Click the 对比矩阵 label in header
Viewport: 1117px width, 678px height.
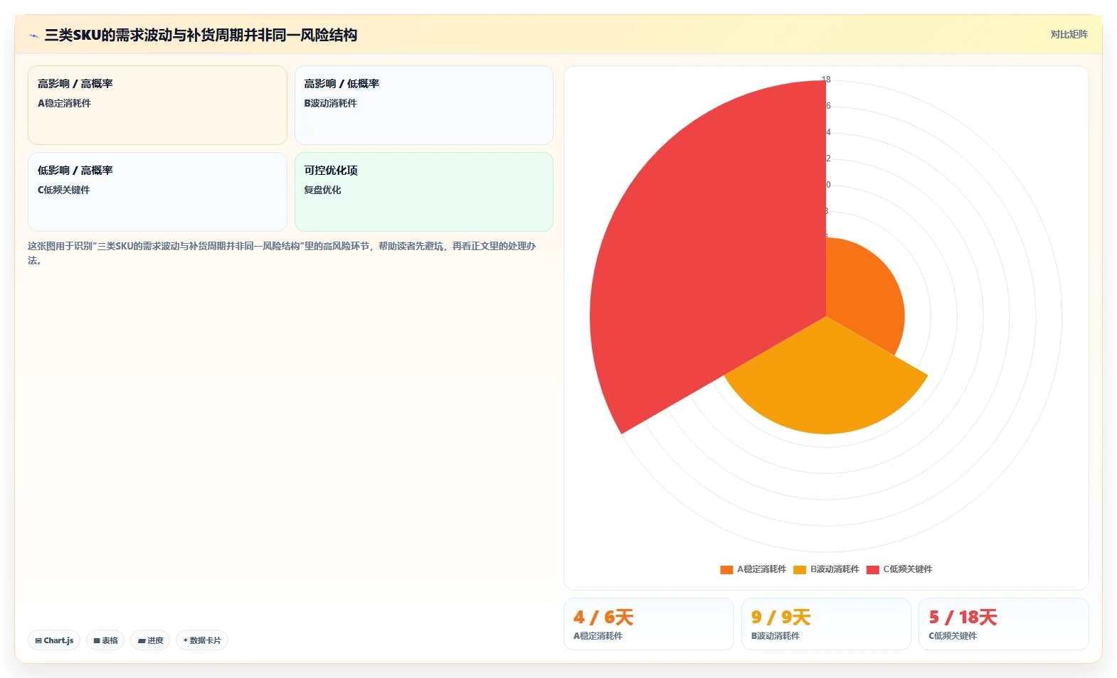pos(1069,34)
